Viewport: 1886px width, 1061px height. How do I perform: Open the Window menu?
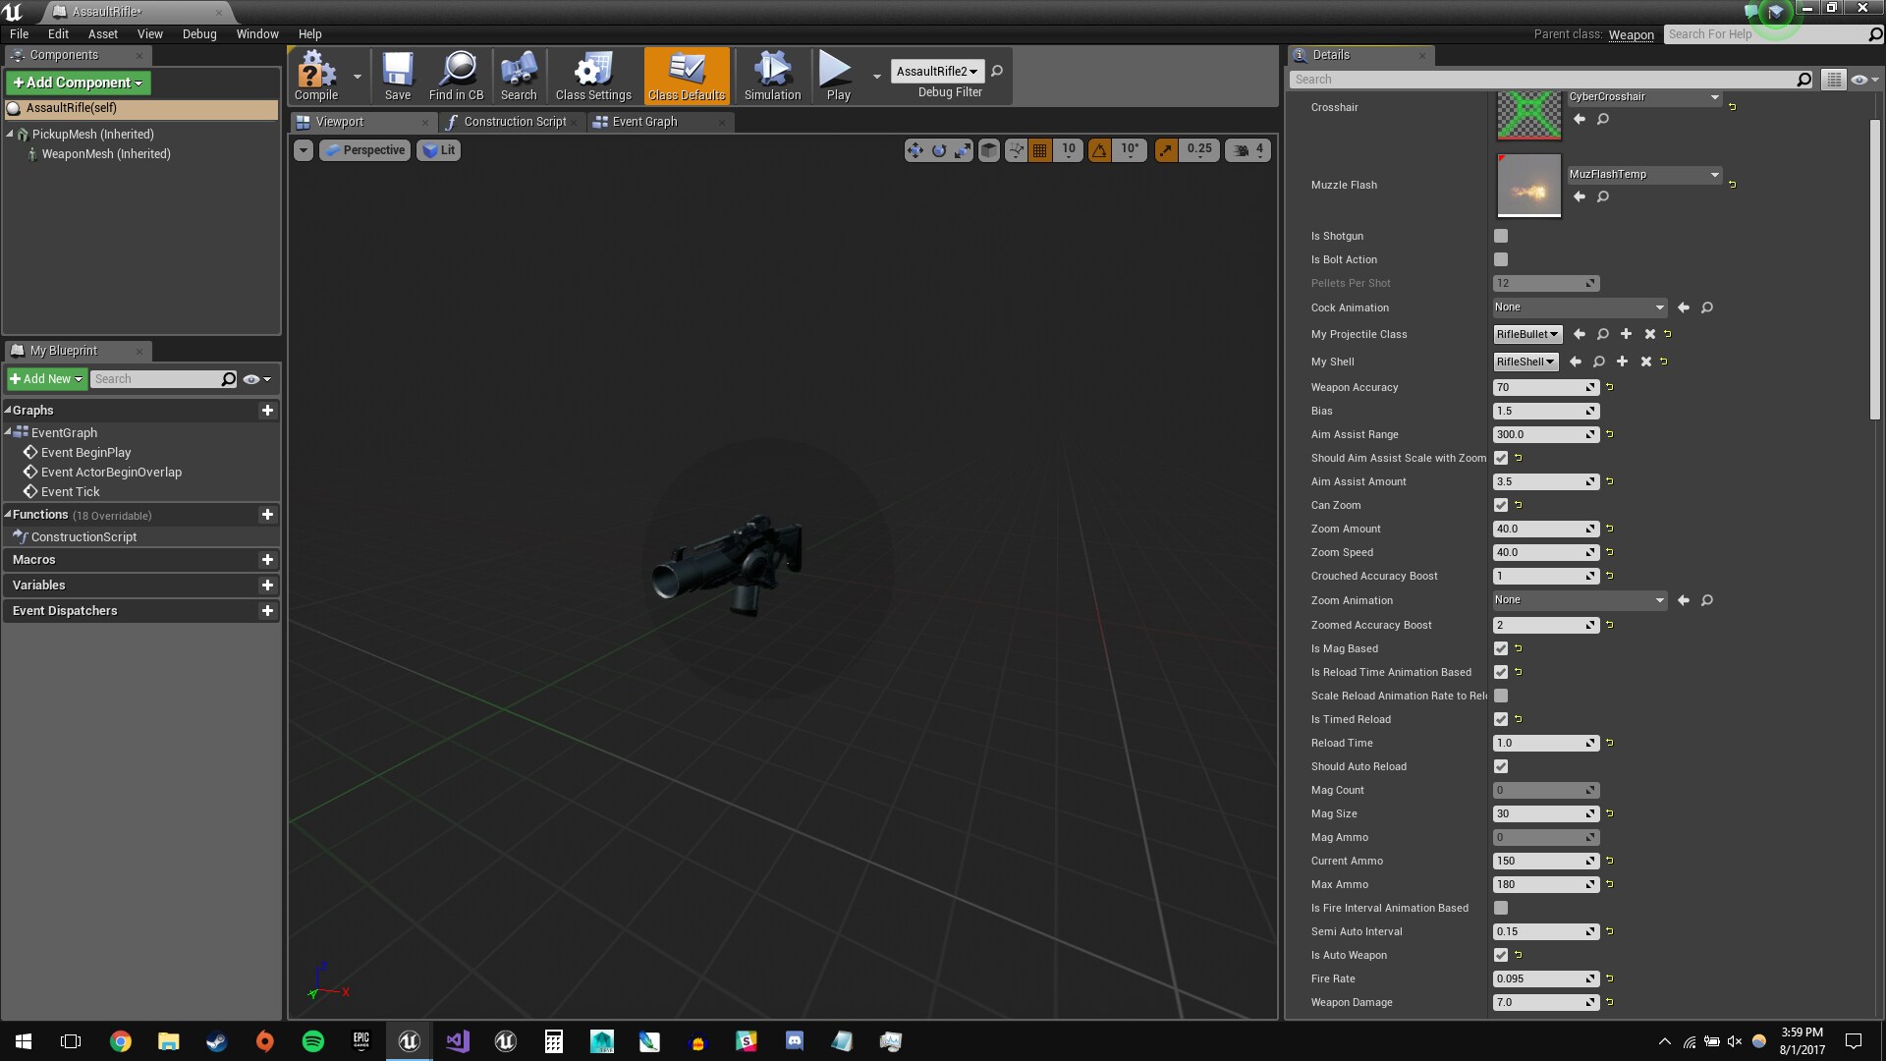(256, 33)
